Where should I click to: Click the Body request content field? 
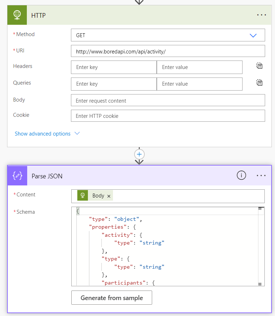(168, 100)
